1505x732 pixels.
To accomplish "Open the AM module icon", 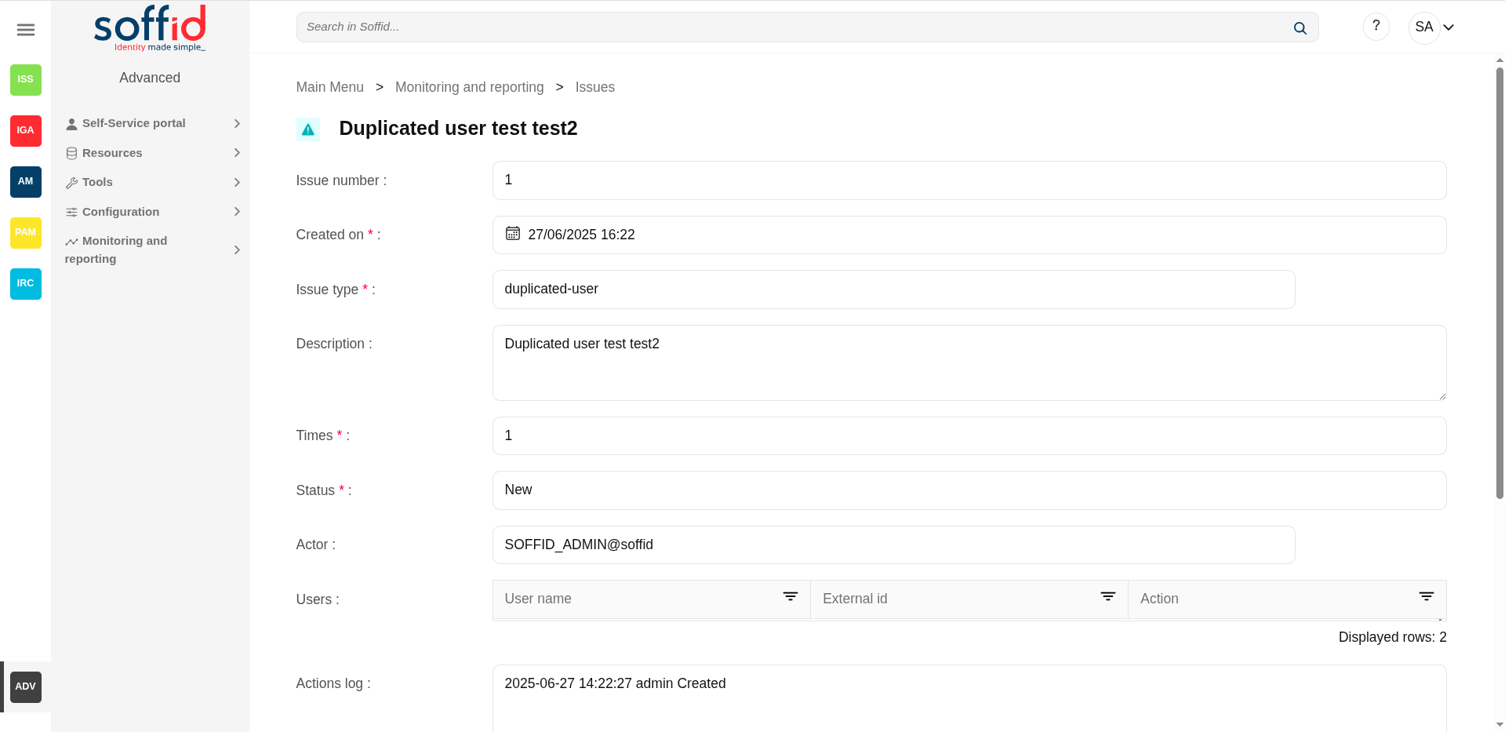I will [26, 181].
